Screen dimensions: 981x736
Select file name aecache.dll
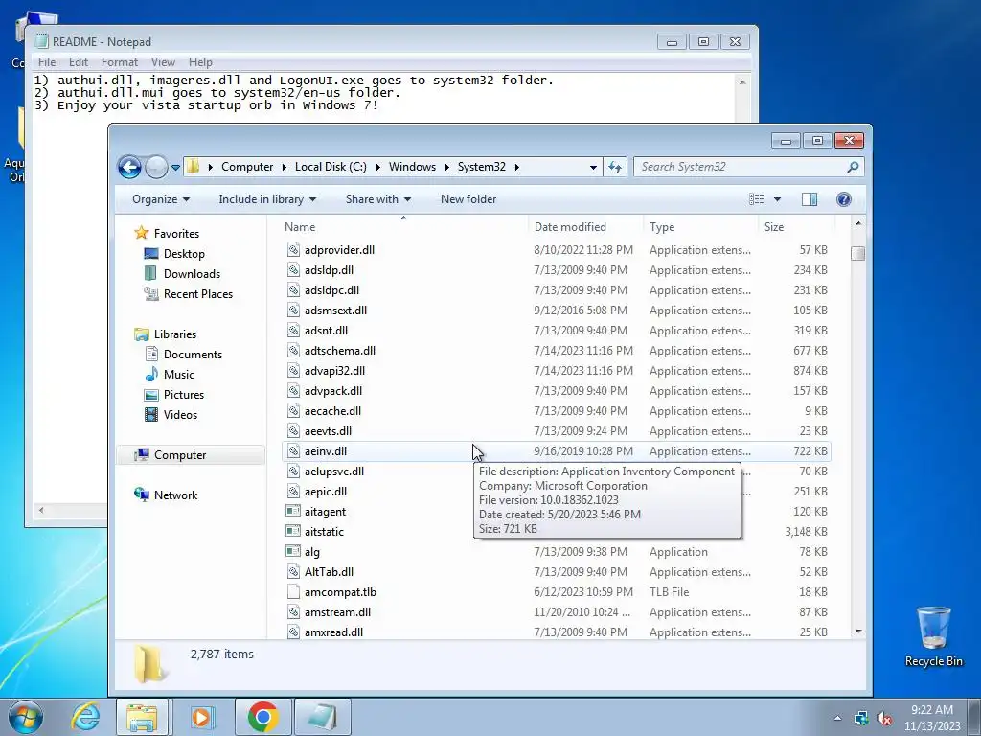pyautogui.click(x=332, y=411)
